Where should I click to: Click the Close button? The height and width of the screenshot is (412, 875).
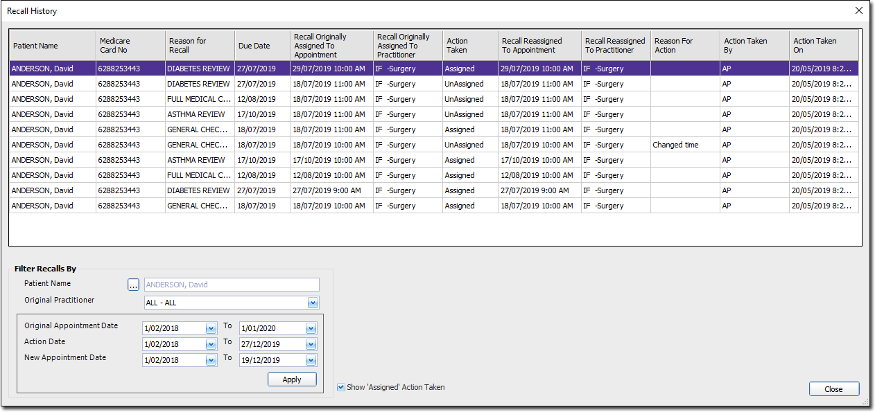coord(834,389)
